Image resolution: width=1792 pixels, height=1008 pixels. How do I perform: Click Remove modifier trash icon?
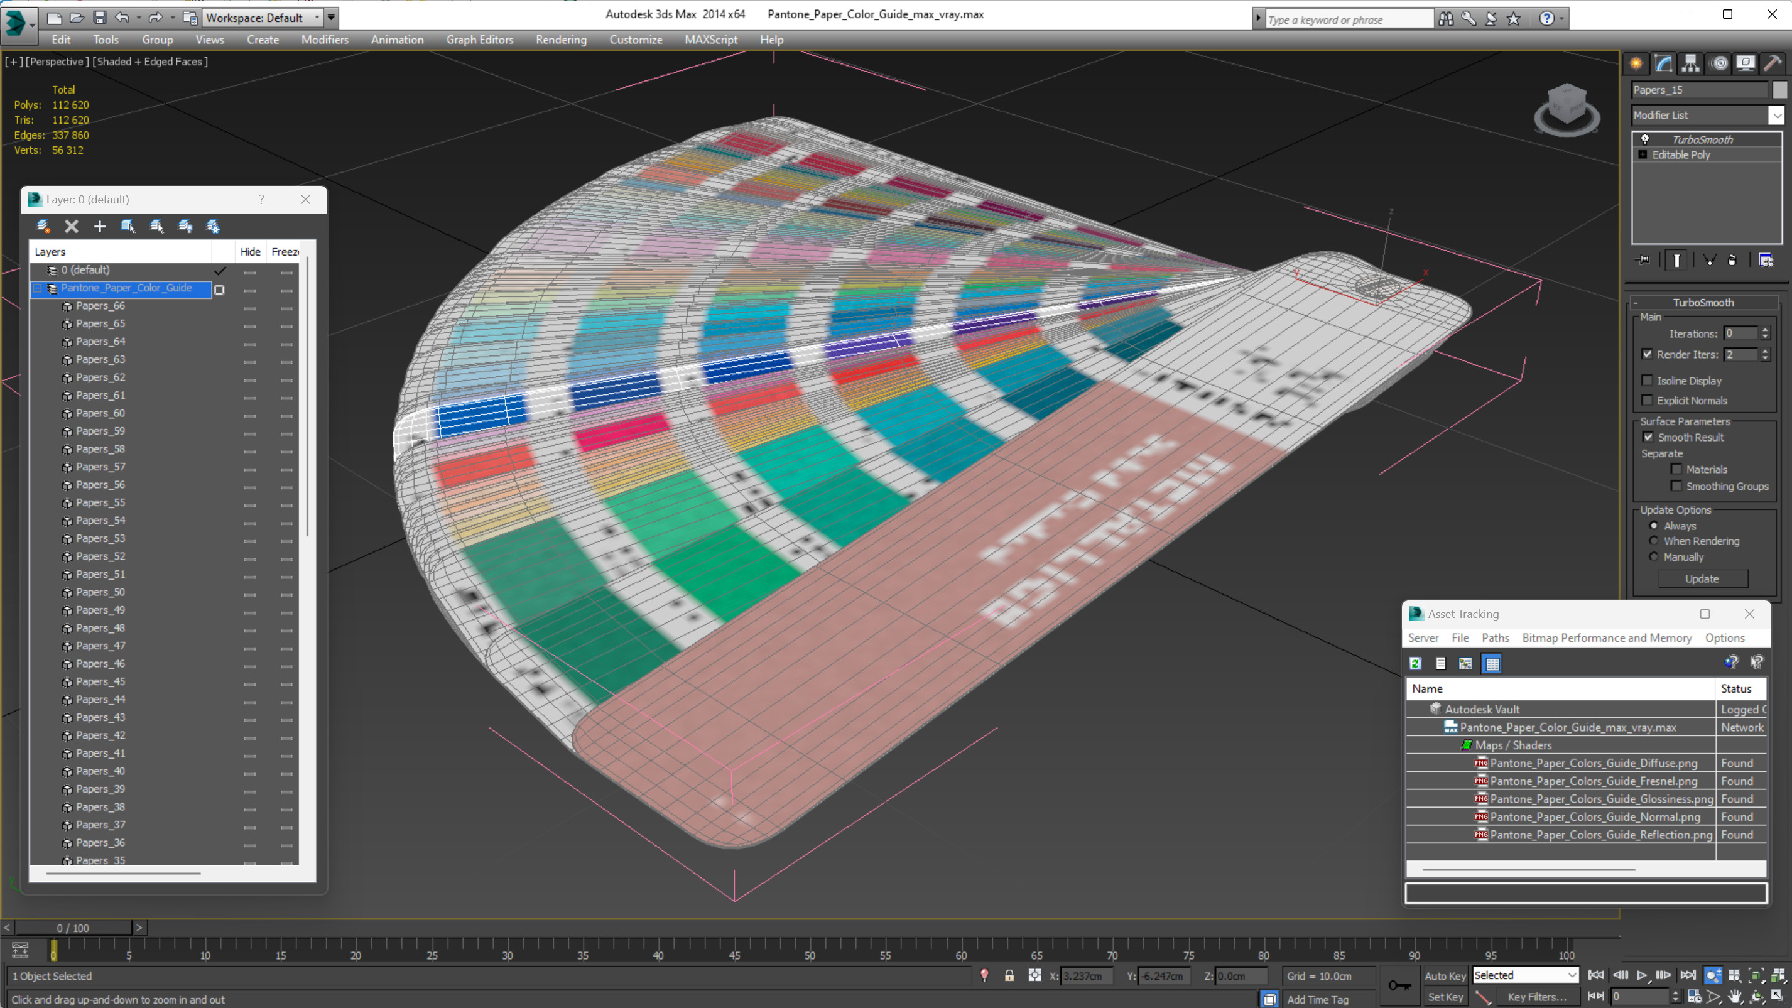1732,260
